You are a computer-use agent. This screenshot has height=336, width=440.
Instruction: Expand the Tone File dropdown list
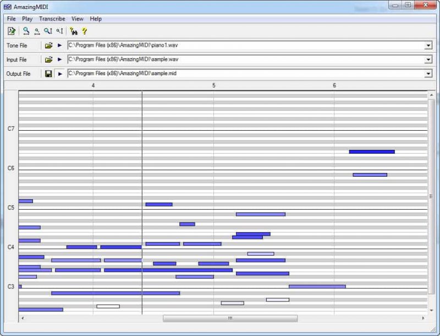[428, 46]
